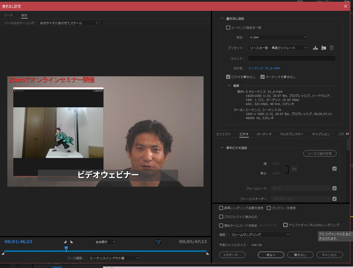Open the source range dropdown

point(114,258)
